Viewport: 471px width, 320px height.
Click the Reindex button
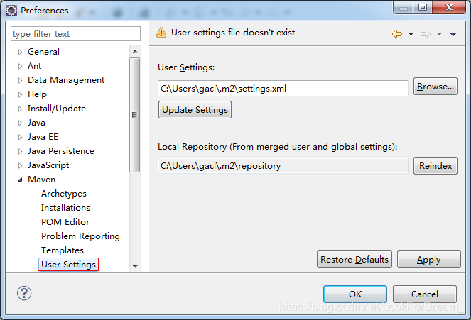pos(435,165)
